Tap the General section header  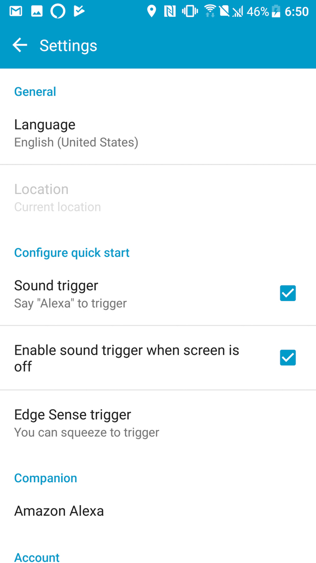(35, 92)
